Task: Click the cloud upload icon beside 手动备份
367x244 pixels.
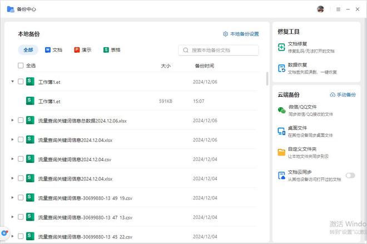Action: pyautogui.click(x=333, y=94)
